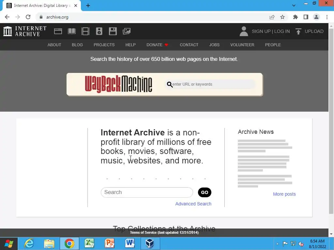Focus the archive Search field
334x250 pixels.
tap(147, 192)
